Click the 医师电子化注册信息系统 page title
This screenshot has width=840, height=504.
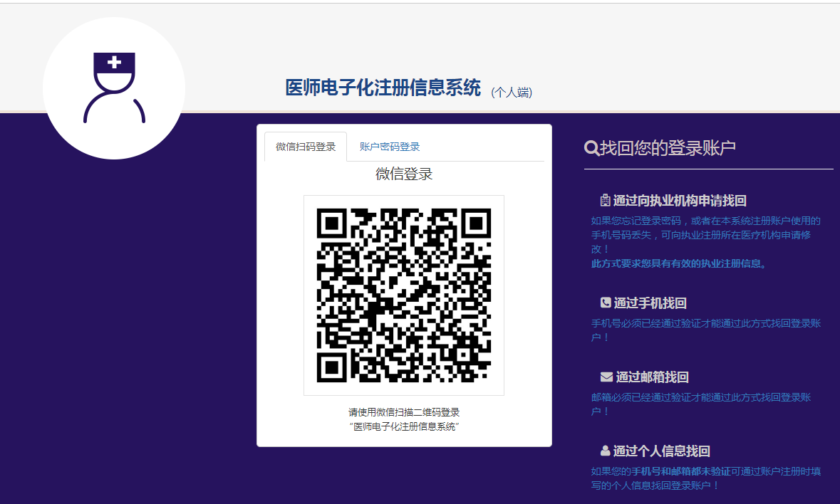(383, 88)
